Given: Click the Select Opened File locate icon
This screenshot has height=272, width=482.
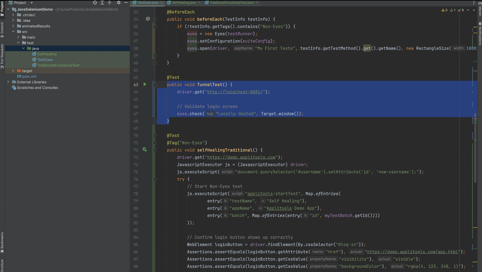Looking at the screenshot, I should (95, 3).
